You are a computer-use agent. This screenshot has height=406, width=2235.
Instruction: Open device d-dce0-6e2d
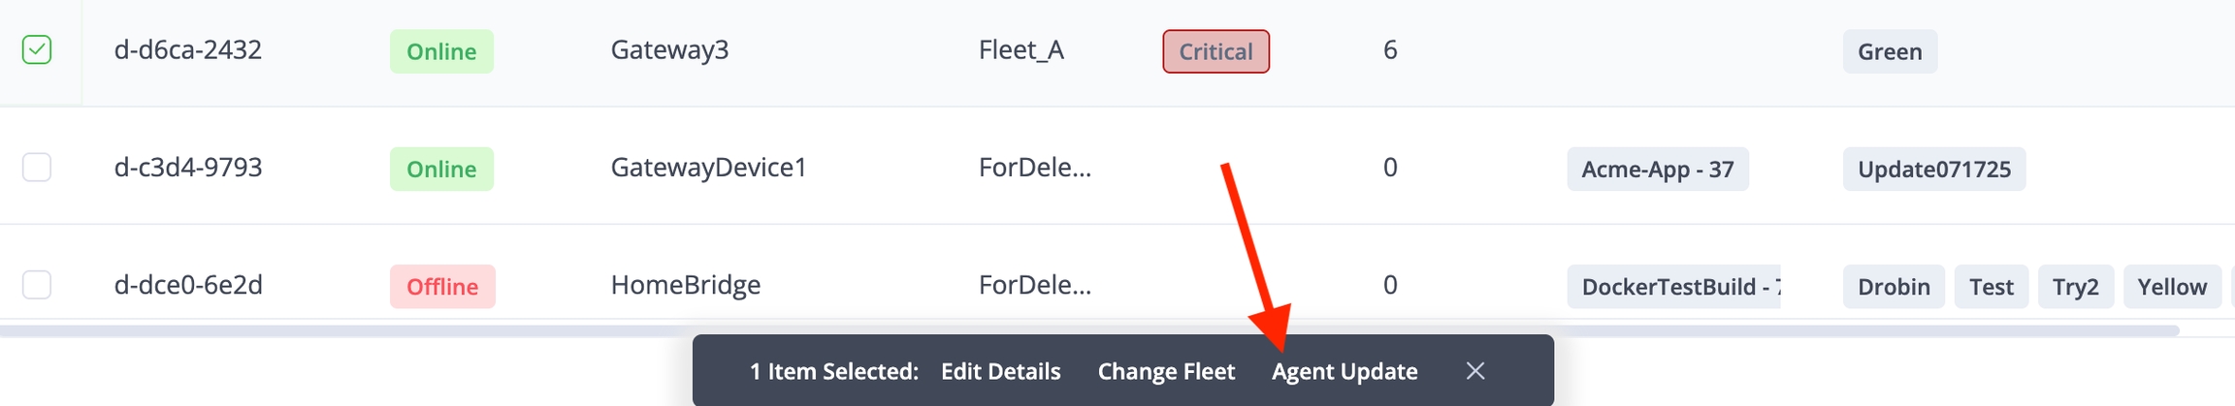click(188, 285)
